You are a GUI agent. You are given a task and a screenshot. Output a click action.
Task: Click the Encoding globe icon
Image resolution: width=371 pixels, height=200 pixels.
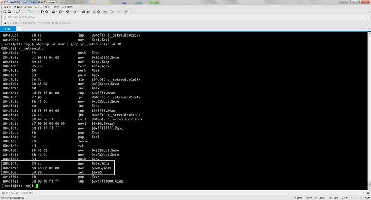tap(68, 12)
